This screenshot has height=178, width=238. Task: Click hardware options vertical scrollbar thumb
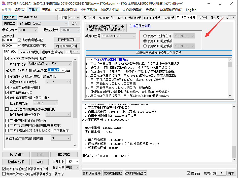click(75, 90)
